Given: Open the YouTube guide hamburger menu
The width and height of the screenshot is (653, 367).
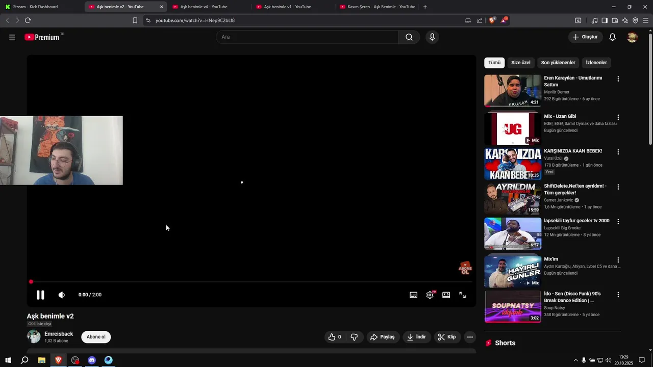Looking at the screenshot, I should point(12,37).
